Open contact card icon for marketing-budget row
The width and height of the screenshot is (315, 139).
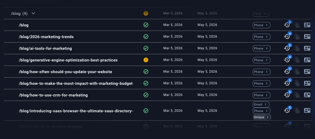(x=307, y=83)
